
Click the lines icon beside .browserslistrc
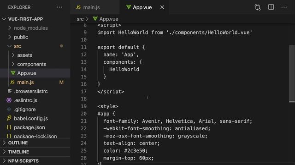point(10,91)
